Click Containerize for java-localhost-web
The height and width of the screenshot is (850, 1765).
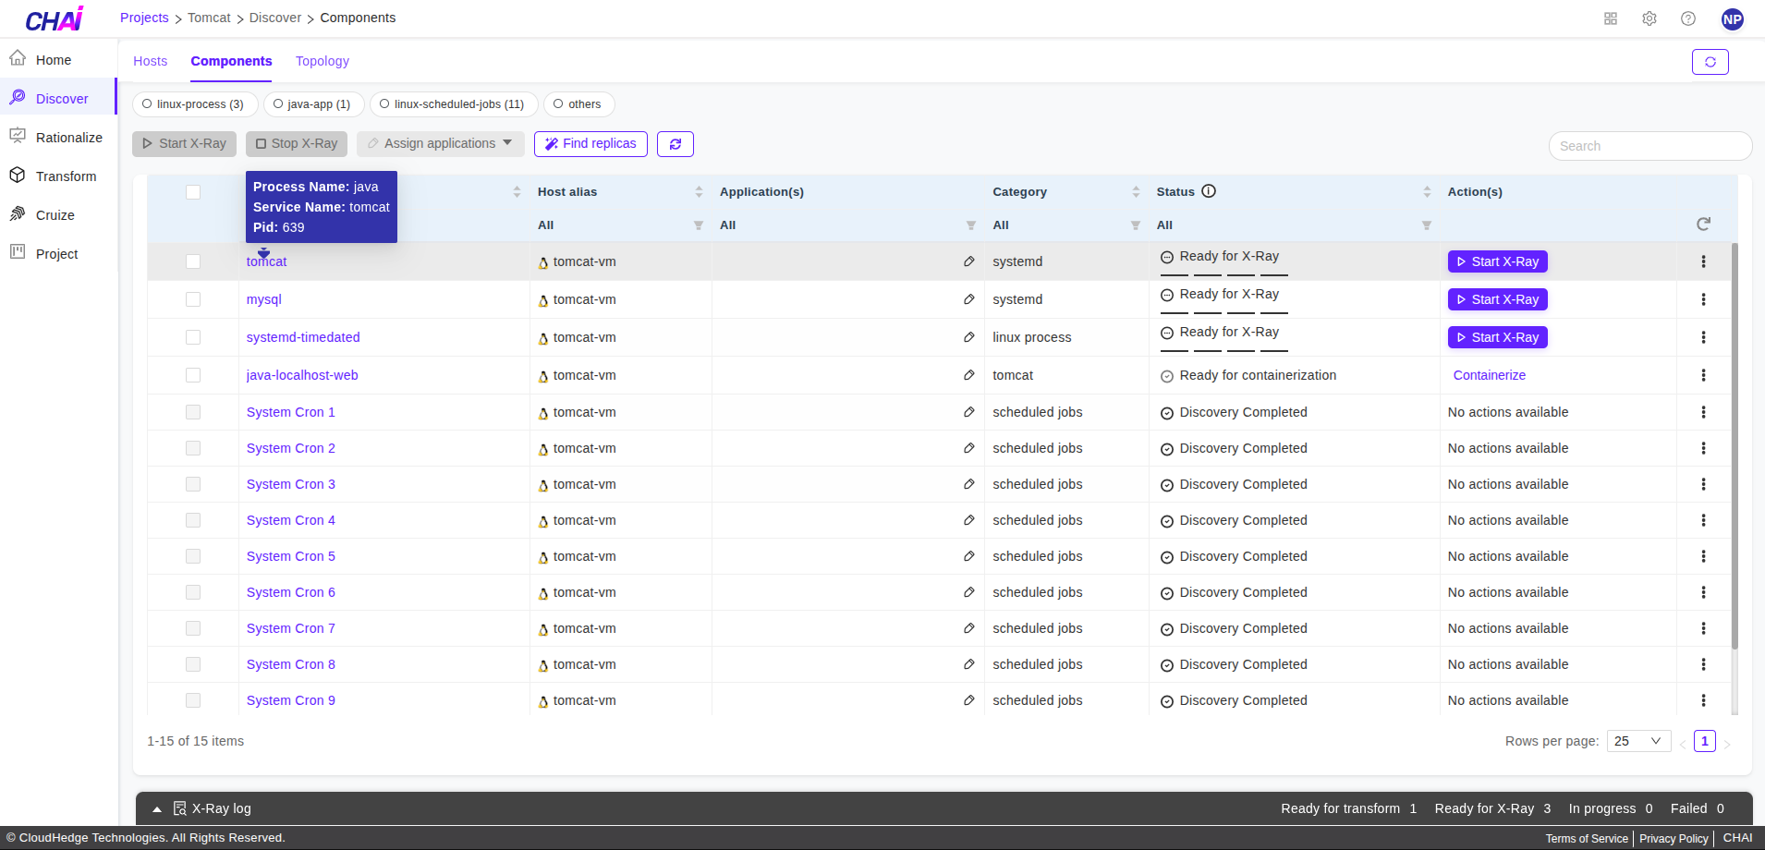[1490, 375]
